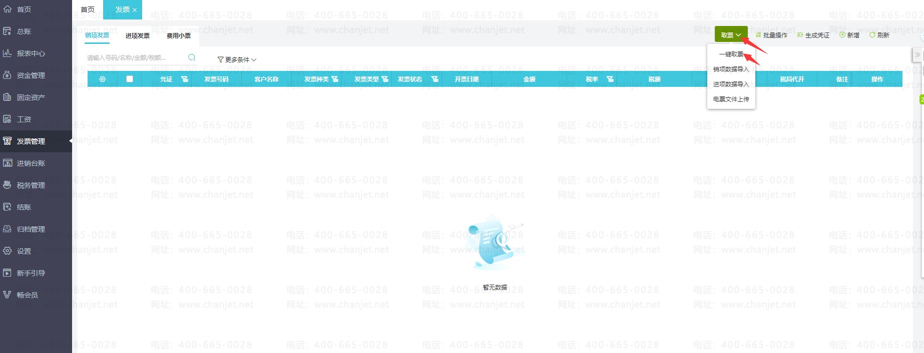The height and width of the screenshot is (353, 924).
Task: Choose 销项数据导入 from the dropdown menu
Action: [x=731, y=69]
